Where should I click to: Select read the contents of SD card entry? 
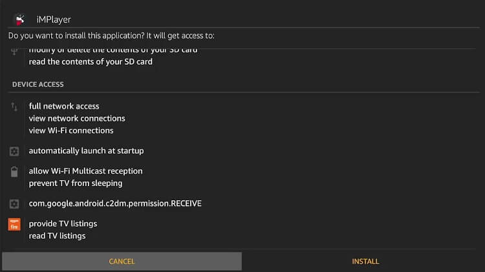click(x=91, y=62)
